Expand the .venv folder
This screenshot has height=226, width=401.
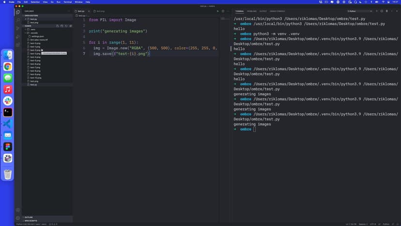coord(32,29)
